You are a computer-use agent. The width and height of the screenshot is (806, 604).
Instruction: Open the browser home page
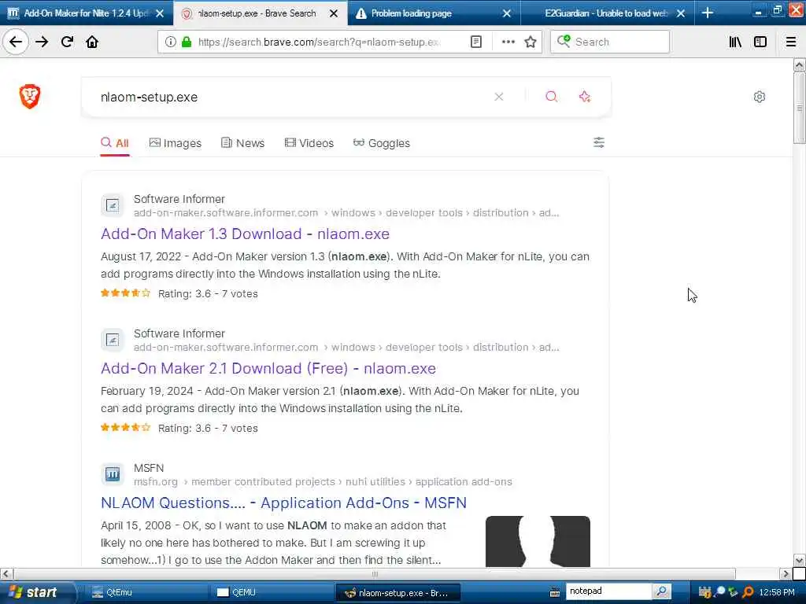tap(92, 42)
